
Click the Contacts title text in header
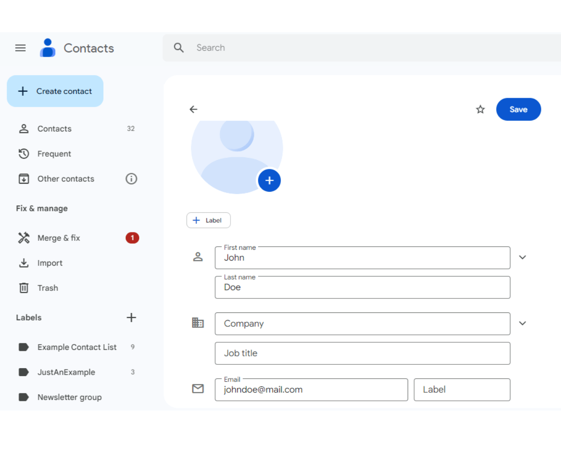tap(89, 48)
